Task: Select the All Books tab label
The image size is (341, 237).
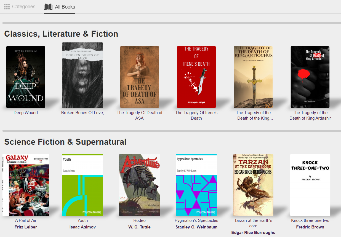Action: [65, 7]
